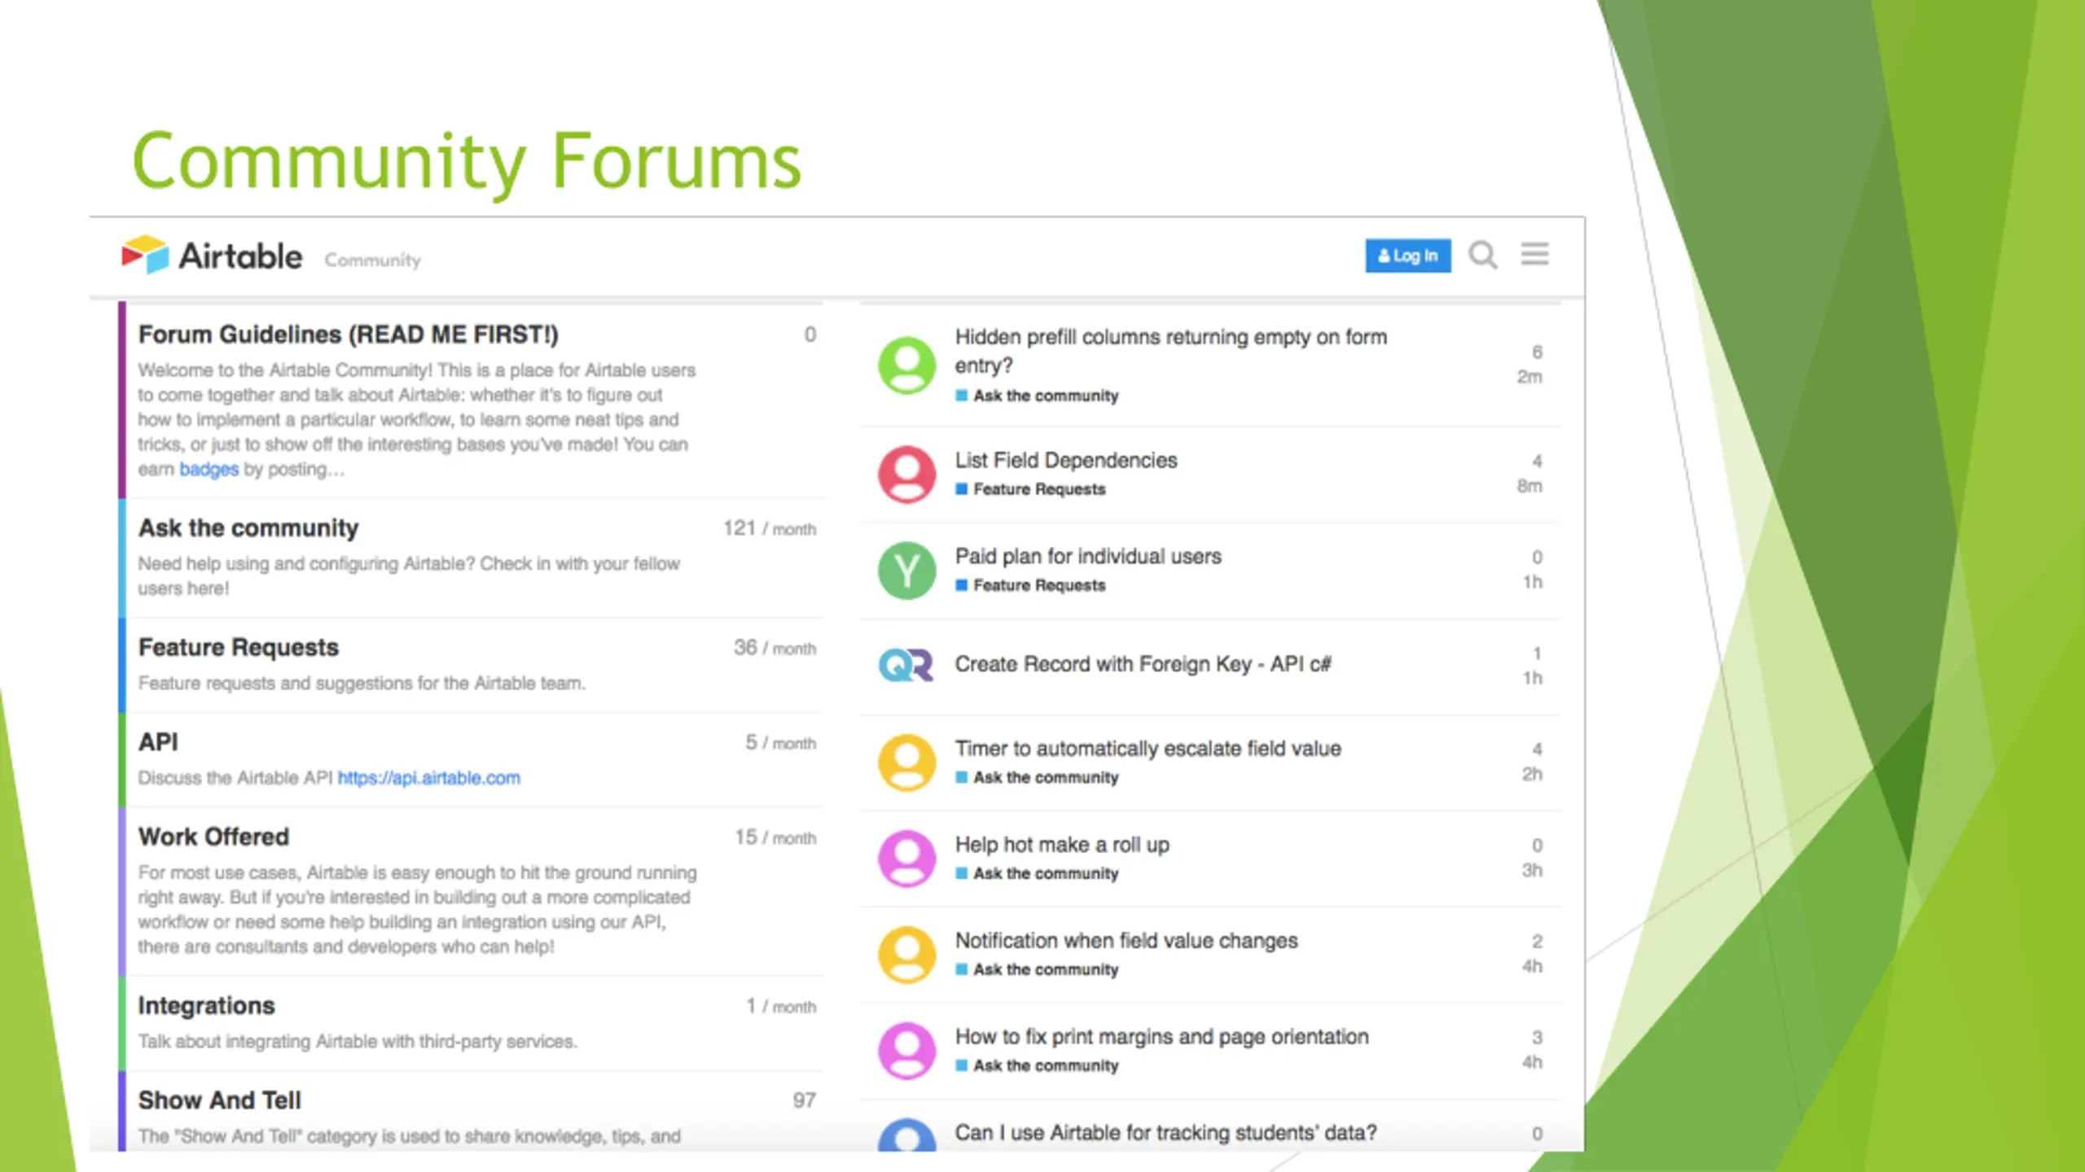
Task: Click green avatar on Hidden prefill topic
Action: click(906, 365)
